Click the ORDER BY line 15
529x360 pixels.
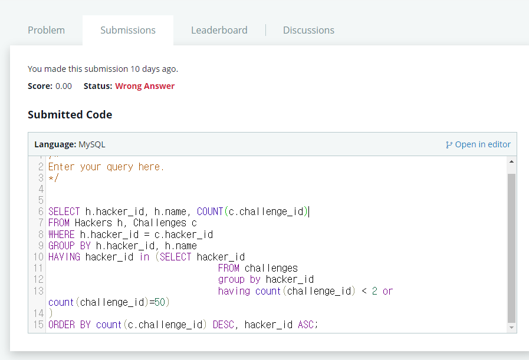183,325
